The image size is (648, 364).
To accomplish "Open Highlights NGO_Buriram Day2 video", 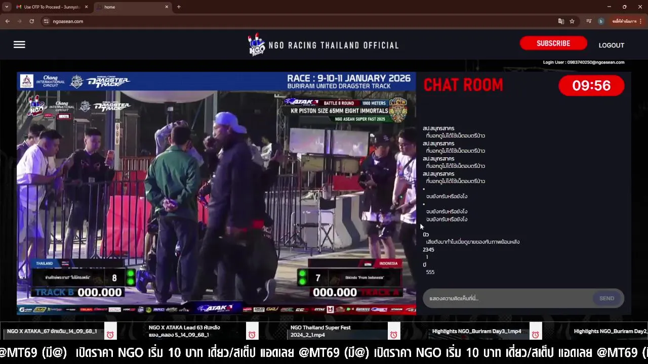I will pos(611,331).
